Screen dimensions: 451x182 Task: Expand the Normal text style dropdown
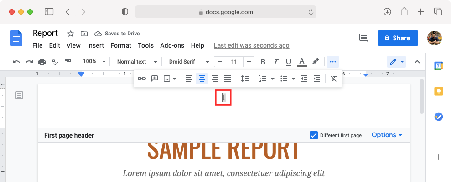click(x=137, y=62)
